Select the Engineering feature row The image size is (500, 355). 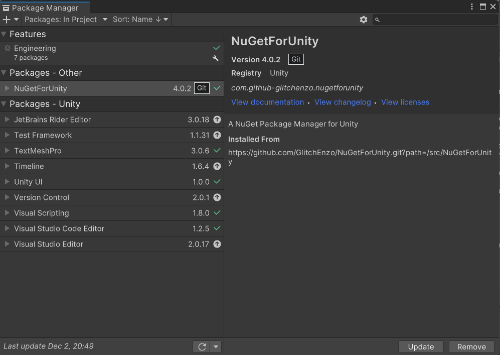point(112,53)
